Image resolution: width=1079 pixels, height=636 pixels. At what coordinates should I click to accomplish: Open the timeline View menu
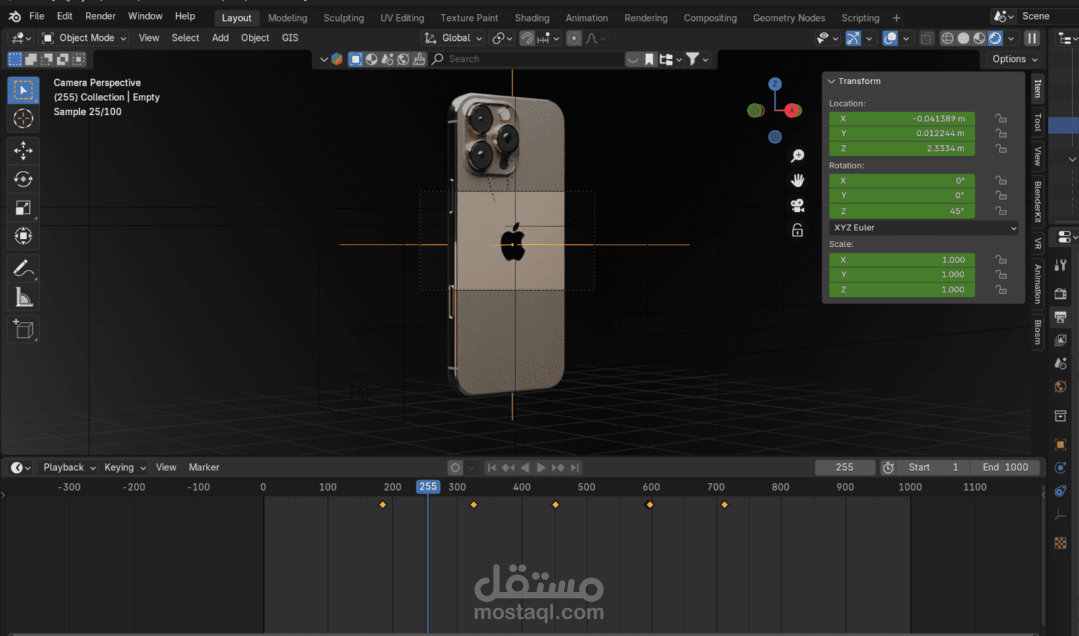point(166,467)
